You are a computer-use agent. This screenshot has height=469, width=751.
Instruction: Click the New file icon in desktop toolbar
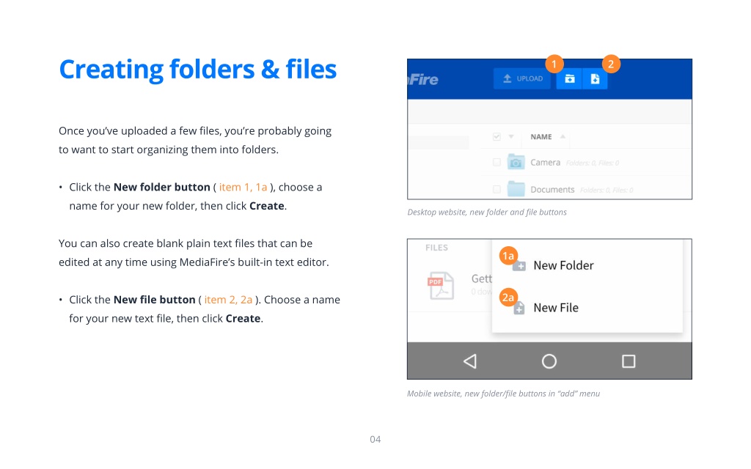[595, 79]
